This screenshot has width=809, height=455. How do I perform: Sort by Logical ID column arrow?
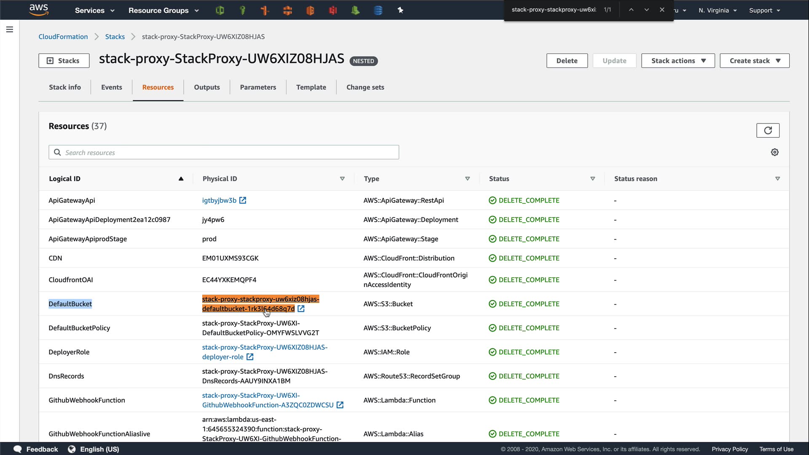click(x=181, y=179)
